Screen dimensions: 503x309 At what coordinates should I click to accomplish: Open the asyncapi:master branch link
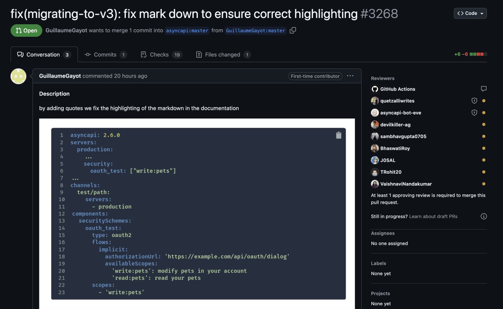click(187, 30)
